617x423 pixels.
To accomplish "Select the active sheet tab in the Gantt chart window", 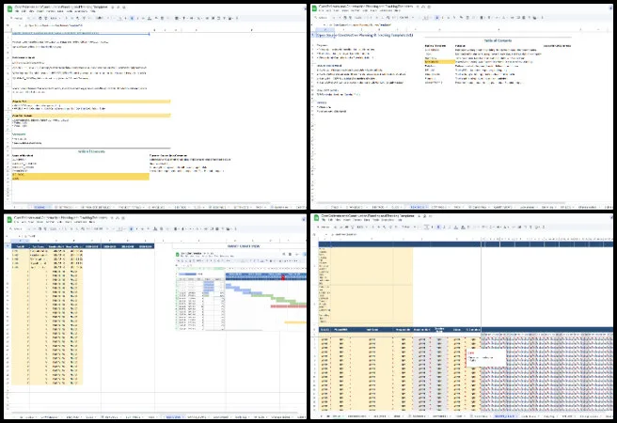I will pyautogui.click(x=175, y=418).
